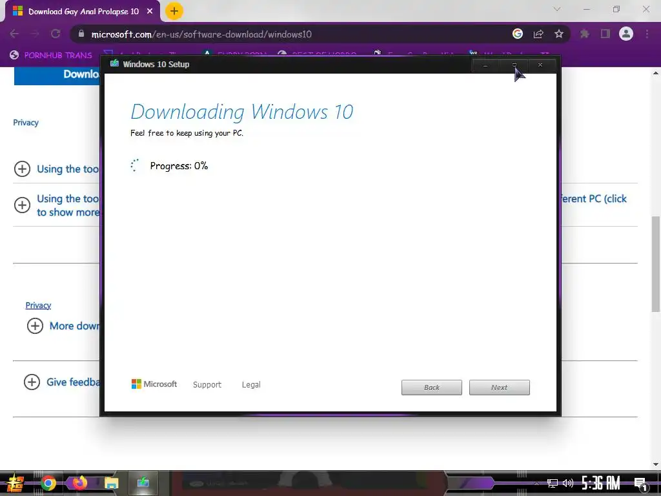Click the Next button in Setup
Image resolution: width=661 pixels, height=496 pixels.
[x=500, y=387]
